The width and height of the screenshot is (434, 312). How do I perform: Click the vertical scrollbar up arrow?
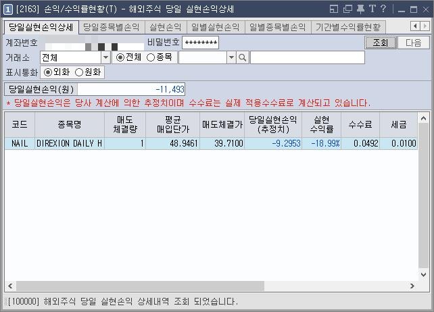[423, 118]
